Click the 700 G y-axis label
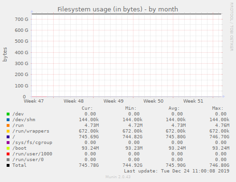Image resolution: width=236 pixels, height=182 pixels. (x=21, y=19)
